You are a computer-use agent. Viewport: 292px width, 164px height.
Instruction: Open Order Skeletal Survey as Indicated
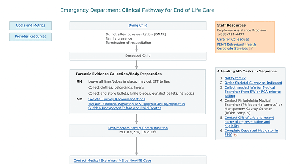(253, 83)
